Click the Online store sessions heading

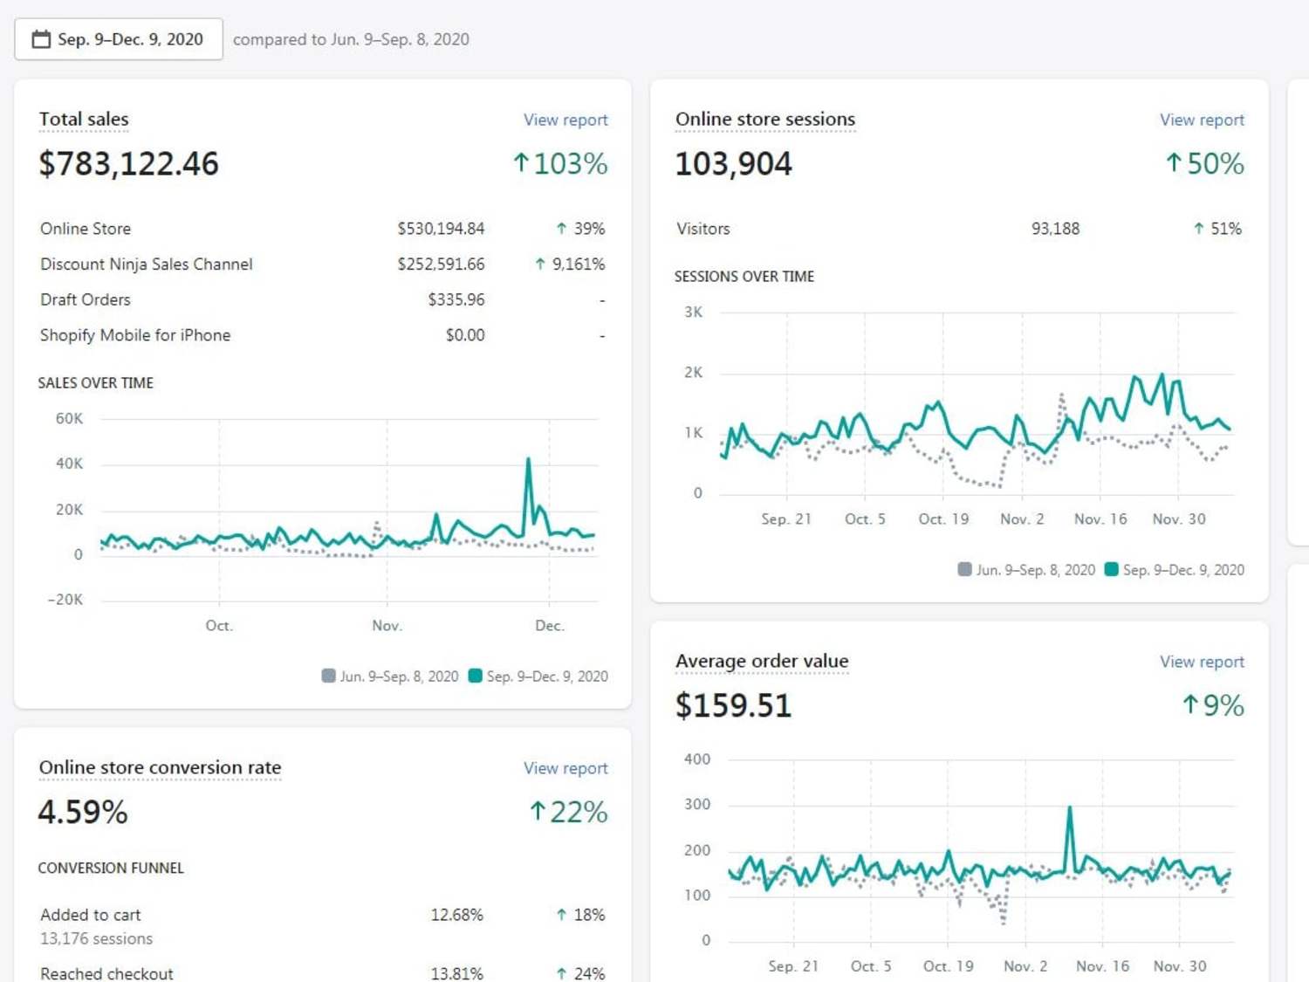(x=765, y=119)
